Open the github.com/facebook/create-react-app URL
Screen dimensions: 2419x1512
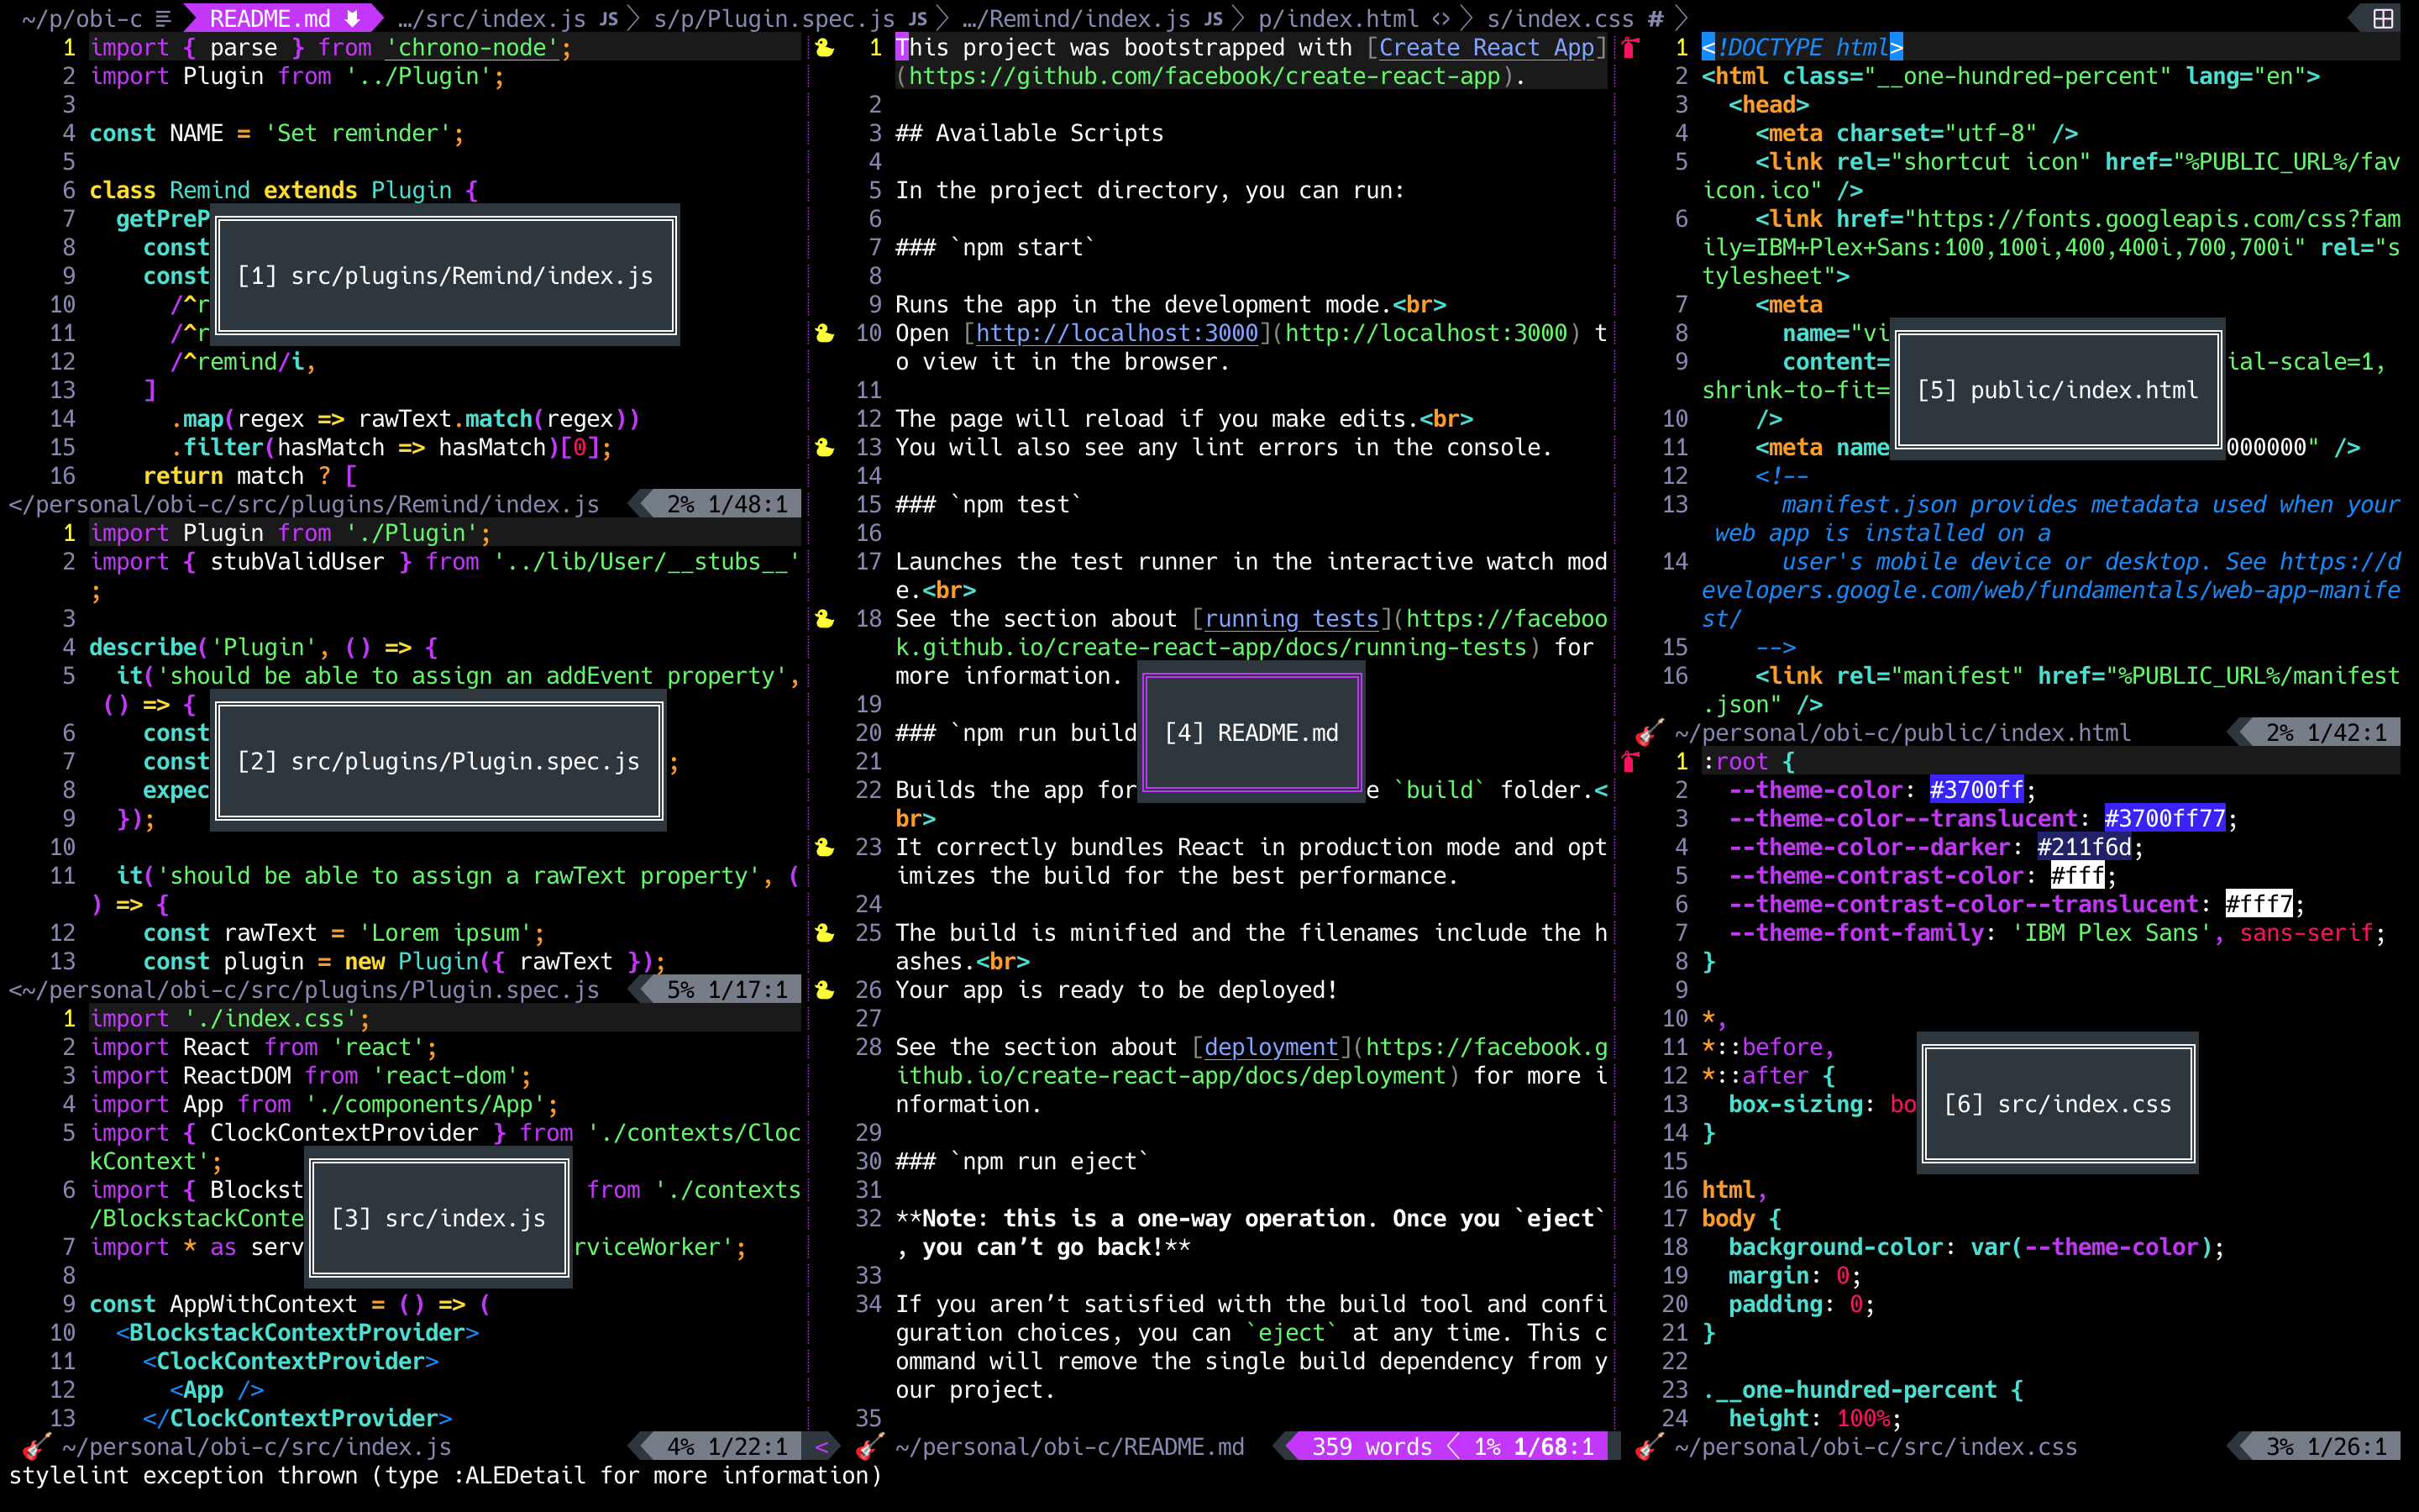tap(1204, 76)
